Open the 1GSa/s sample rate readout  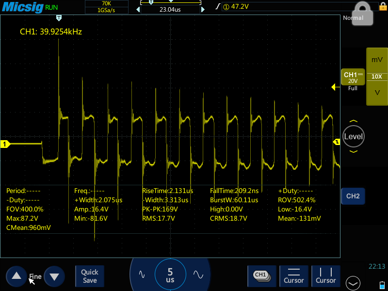pos(106,10)
